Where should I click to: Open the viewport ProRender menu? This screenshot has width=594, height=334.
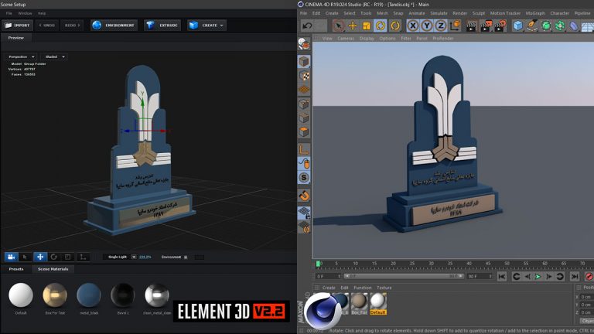(x=443, y=39)
